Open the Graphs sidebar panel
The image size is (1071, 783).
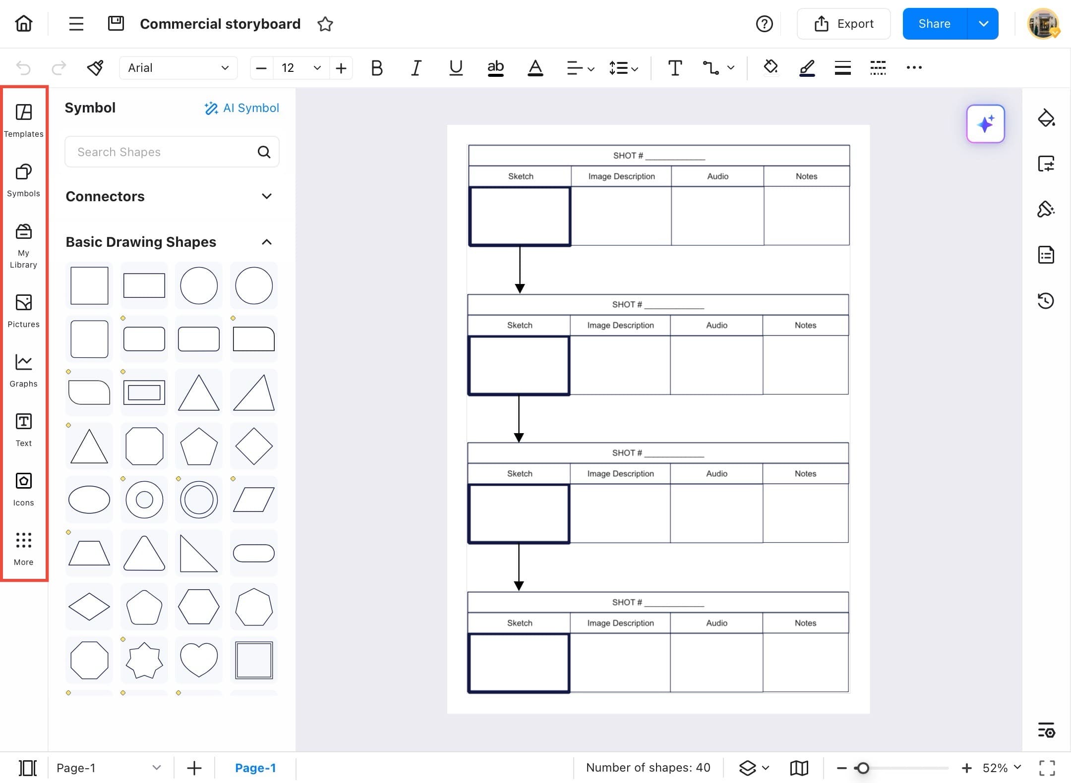(23, 370)
